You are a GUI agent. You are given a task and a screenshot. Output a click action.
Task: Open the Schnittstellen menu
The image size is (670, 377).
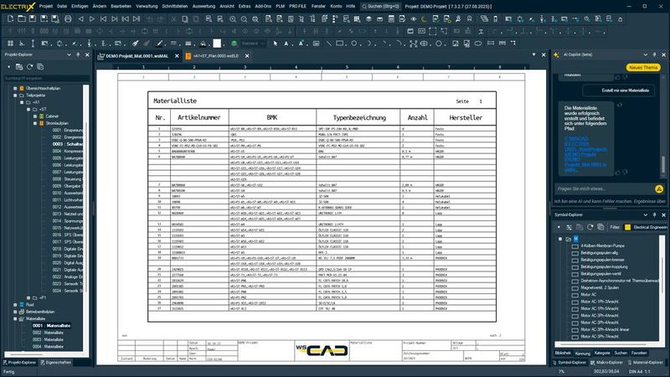tap(175, 6)
